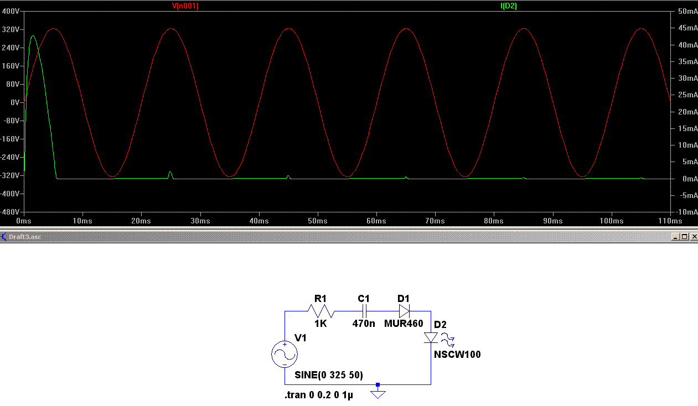Image resolution: width=698 pixels, height=406 pixels.
Task: Click the D2 LED symbol
Action: point(431,337)
